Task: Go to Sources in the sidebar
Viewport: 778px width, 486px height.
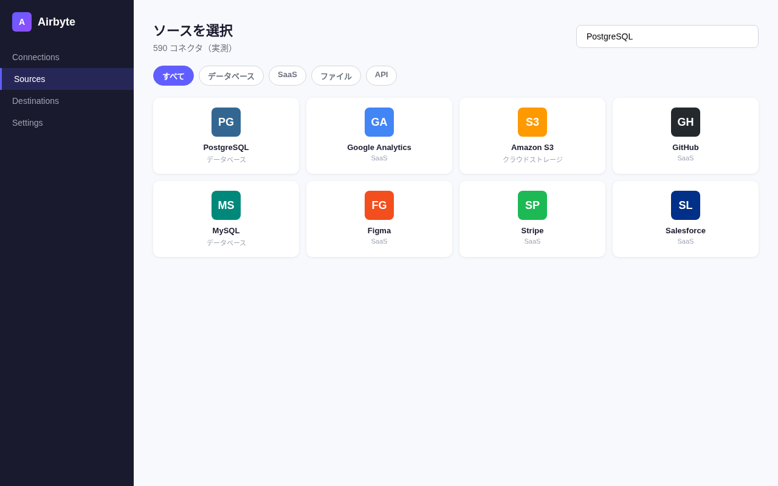Action: pyautogui.click(x=67, y=79)
